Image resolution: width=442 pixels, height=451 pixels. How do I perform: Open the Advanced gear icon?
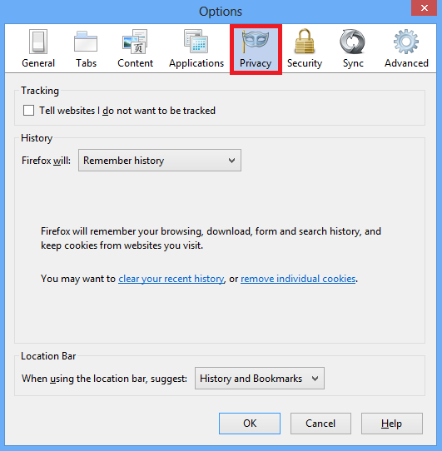point(406,42)
